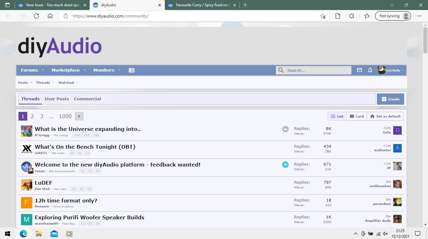Go to the browser home page
Screen dimensions: 428x239
(x=50, y=16)
